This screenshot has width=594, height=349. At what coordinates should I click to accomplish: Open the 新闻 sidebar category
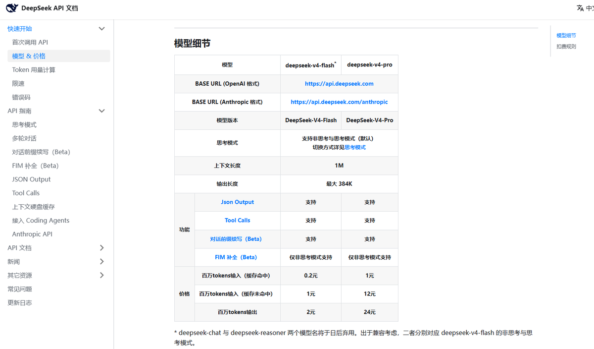14,262
